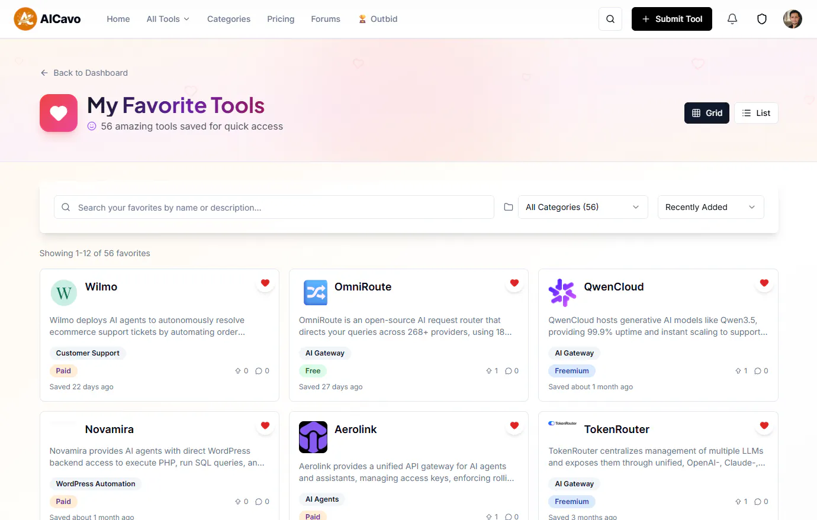Expand the All Tools menu
The width and height of the screenshot is (817, 520).
168,19
